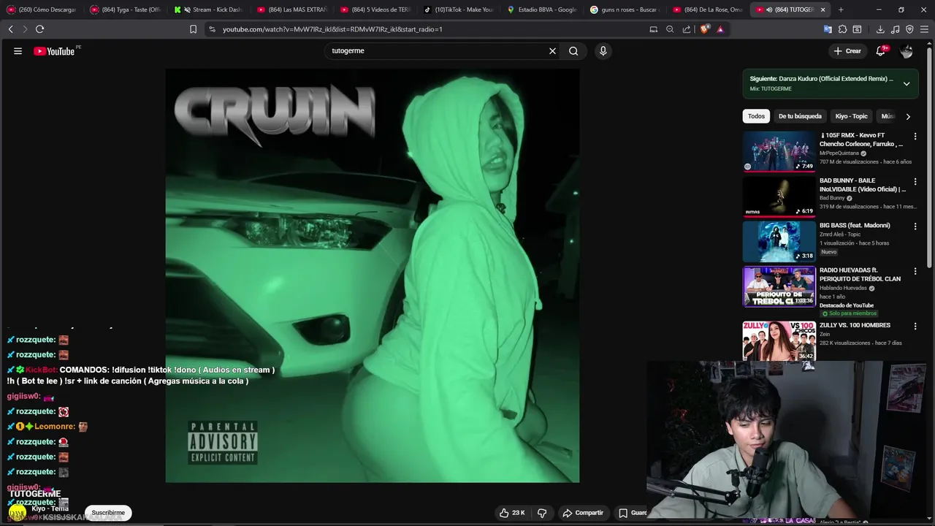
Task: Open the translate extension icon
Action: (828, 29)
